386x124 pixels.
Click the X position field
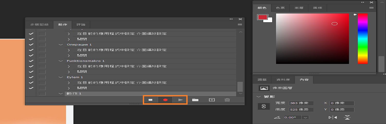pyautogui.click(x=342, y=103)
